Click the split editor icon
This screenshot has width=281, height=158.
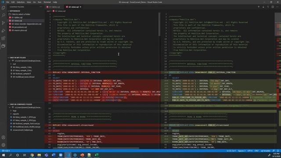tap(273, 7)
